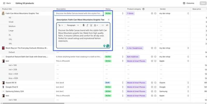Select description cell 'test des1'
Screen dimensions: 207x104
[x=79, y=91]
